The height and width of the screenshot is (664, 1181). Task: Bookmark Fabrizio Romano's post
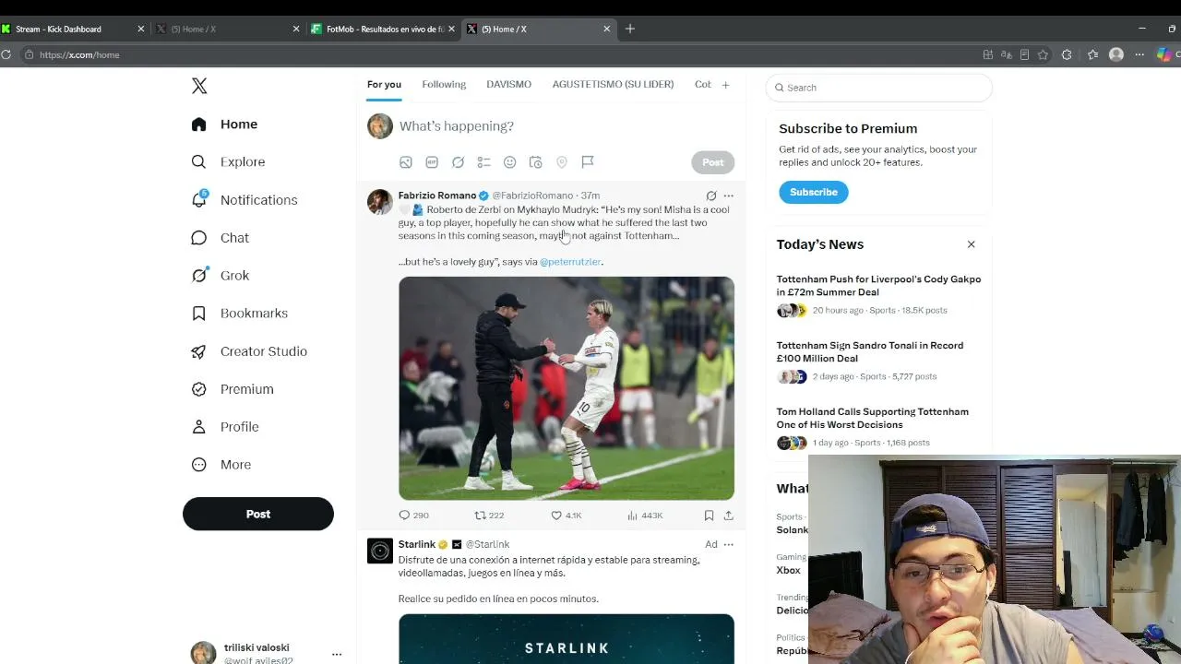[709, 516]
